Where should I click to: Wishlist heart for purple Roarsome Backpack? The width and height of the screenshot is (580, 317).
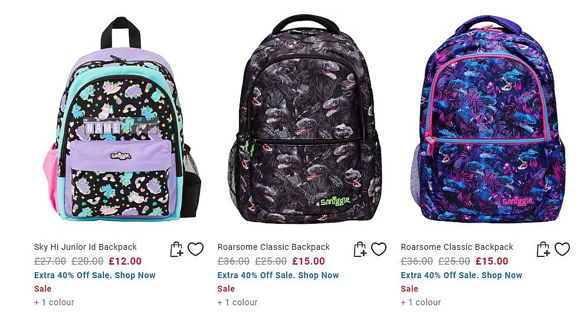(562, 249)
